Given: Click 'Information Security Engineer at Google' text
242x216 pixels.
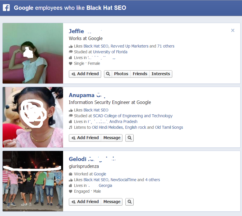Looking at the screenshot, I should [x=110, y=103].
